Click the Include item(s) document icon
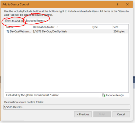 pos(103,95)
